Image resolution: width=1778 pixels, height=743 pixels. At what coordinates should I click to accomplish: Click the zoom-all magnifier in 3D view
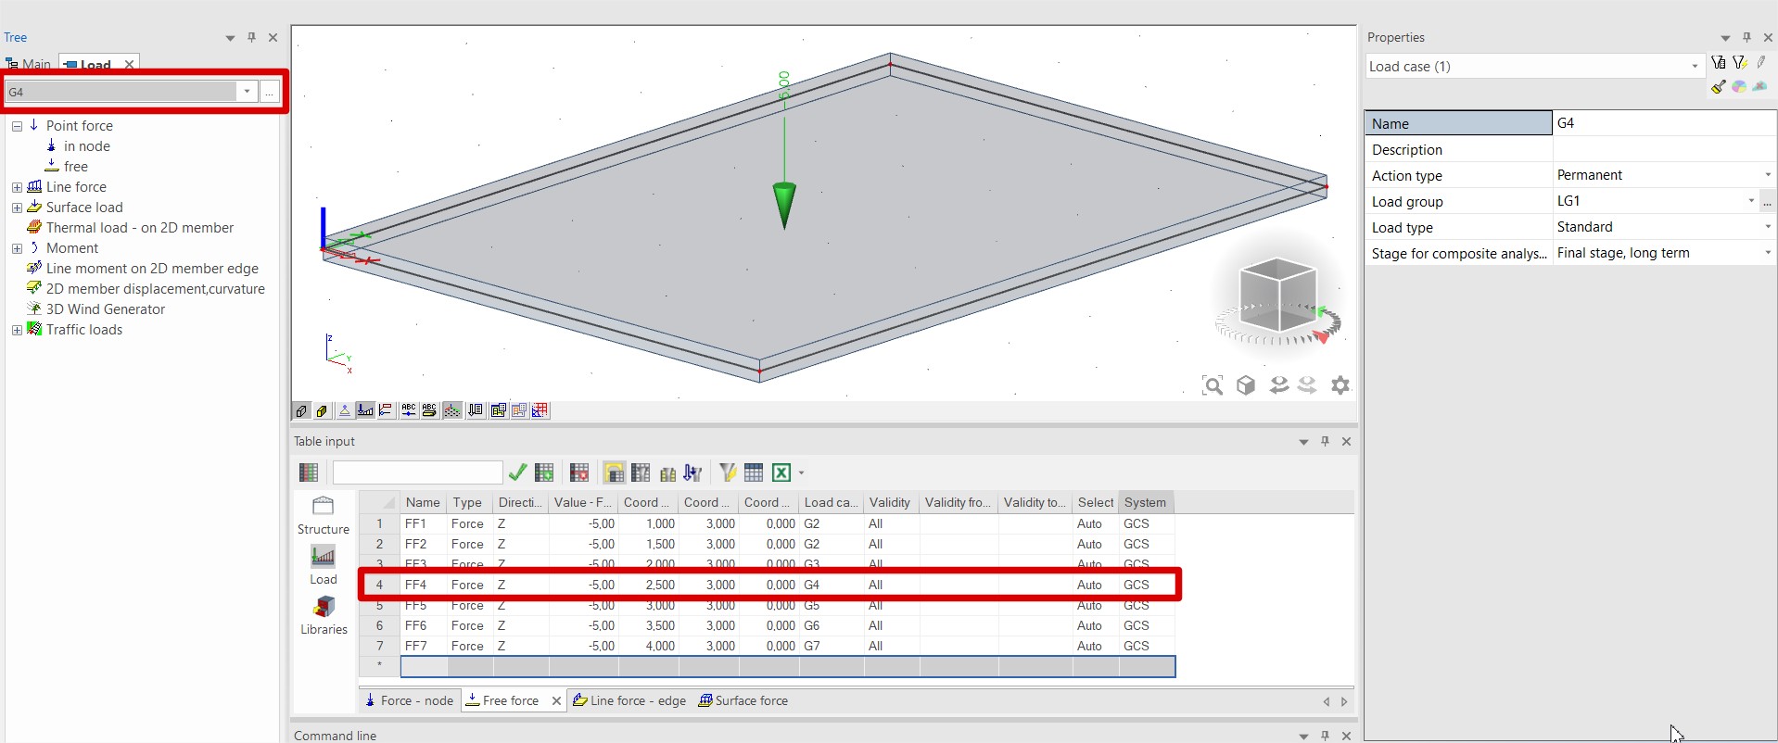[x=1212, y=385]
